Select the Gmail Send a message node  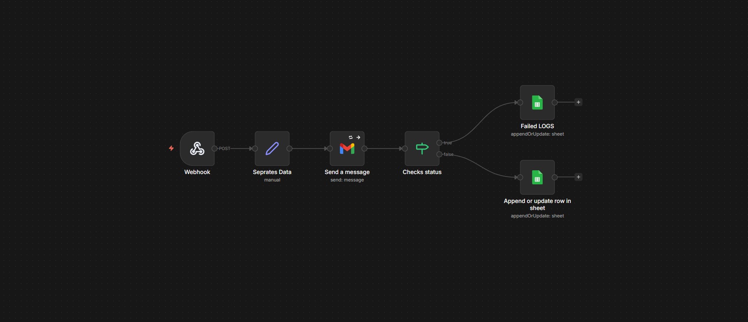pyautogui.click(x=347, y=148)
